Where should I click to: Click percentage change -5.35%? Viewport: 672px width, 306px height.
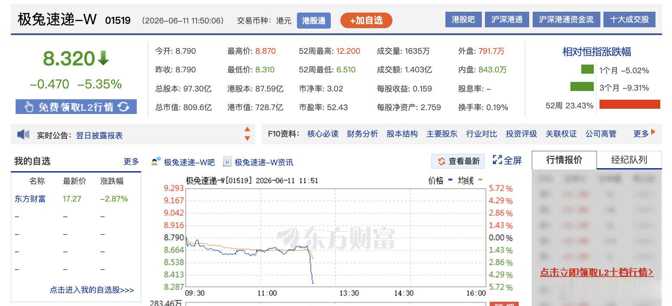tap(99, 84)
